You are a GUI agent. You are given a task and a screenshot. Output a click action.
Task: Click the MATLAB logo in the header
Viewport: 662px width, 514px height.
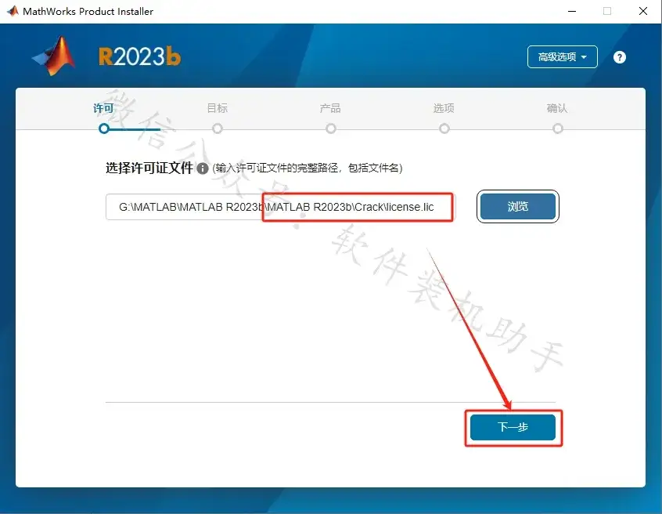point(54,56)
